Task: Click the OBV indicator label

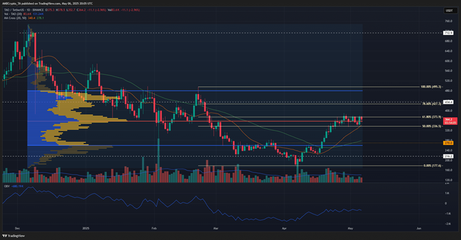Action: [6, 186]
